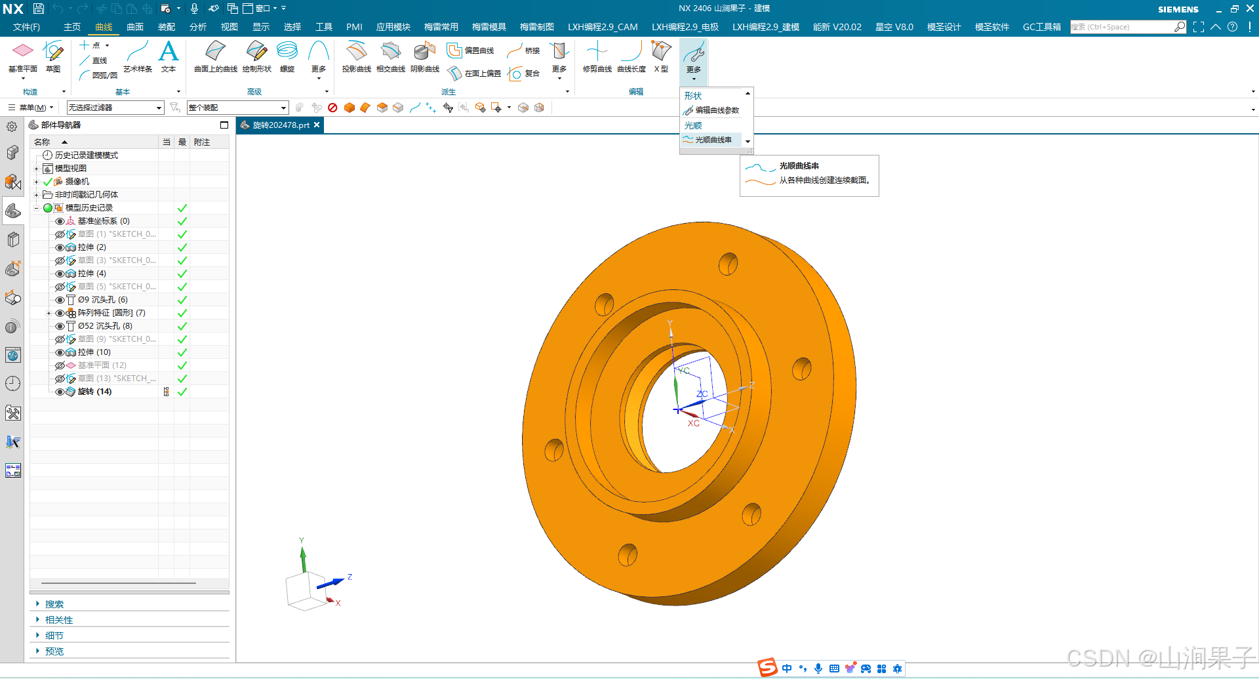
Task: Toggle visibility of Ø52 沉头孔 (8)
Action: click(x=60, y=326)
